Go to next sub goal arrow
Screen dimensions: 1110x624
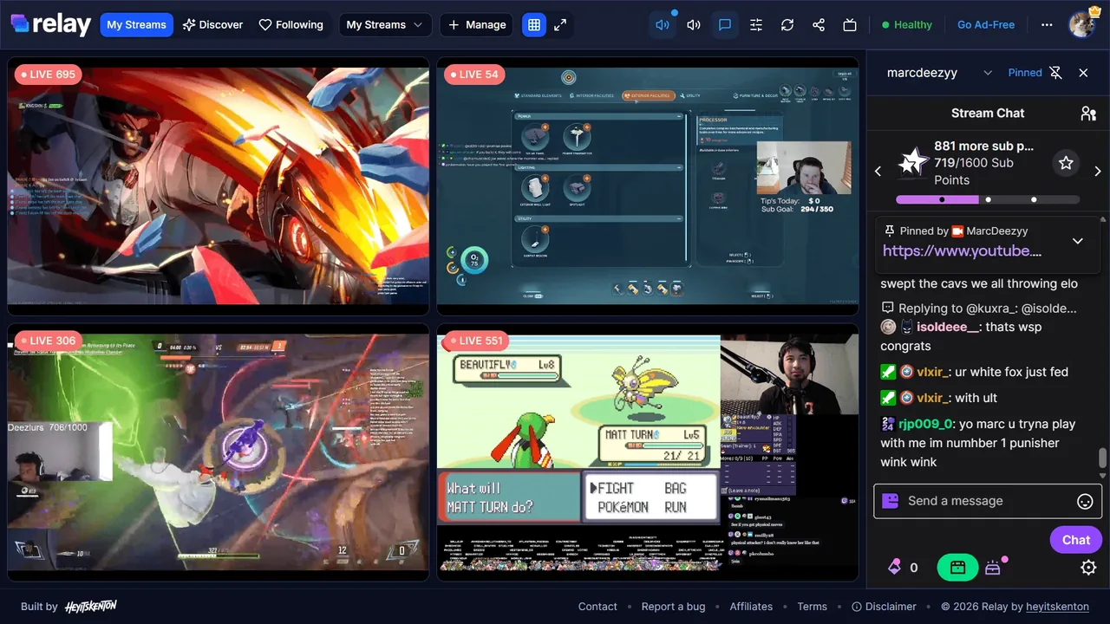tap(1098, 172)
